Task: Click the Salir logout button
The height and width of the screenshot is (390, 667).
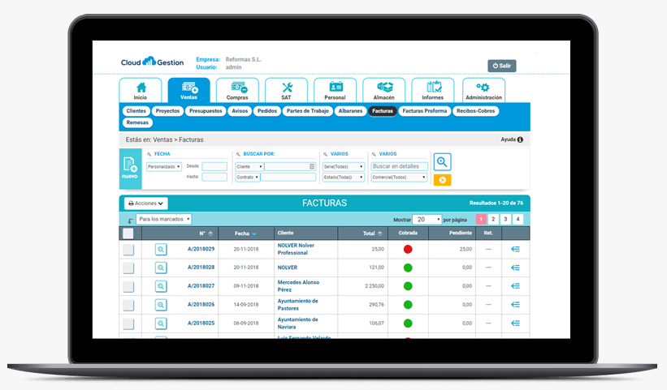Action: point(501,66)
